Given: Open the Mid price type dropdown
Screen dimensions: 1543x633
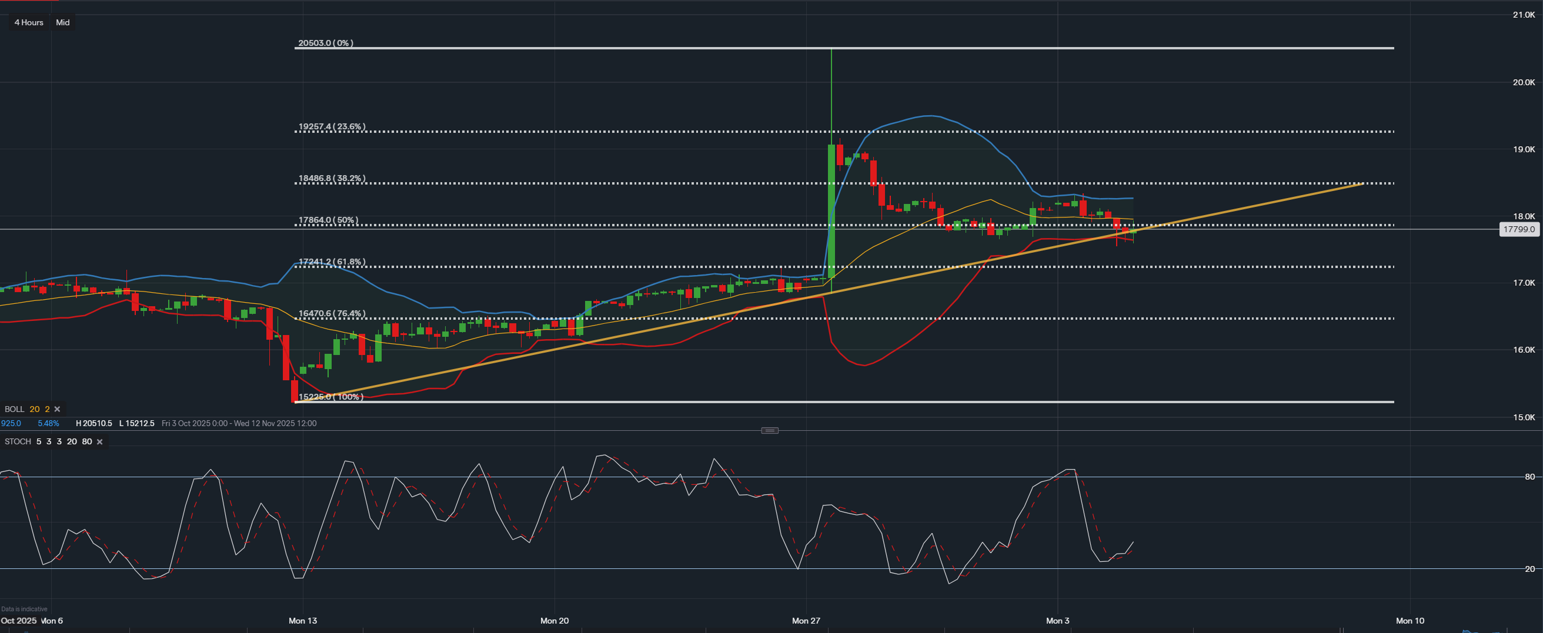Looking at the screenshot, I should click(x=63, y=22).
